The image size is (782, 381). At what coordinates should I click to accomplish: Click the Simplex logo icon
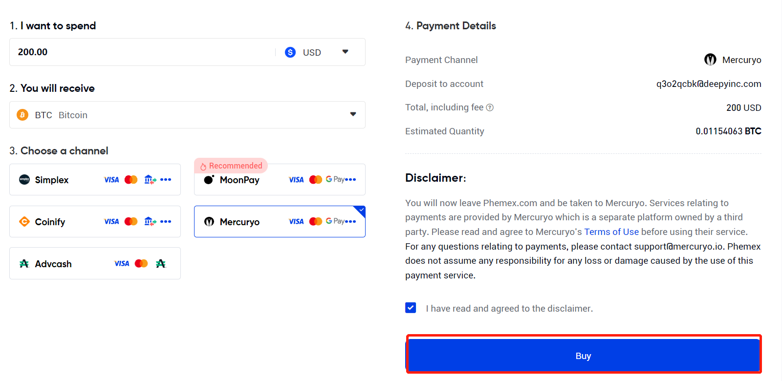coord(24,179)
